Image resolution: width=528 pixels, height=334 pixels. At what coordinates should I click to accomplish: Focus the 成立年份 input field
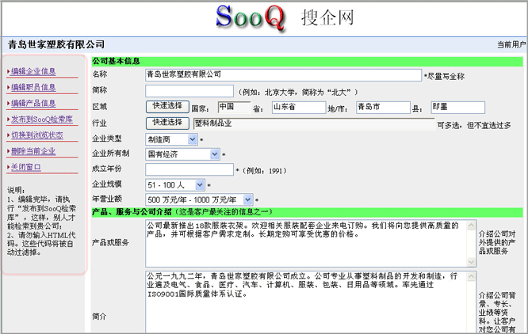point(189,169)
